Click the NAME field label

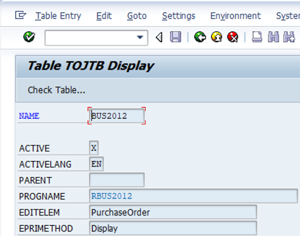tap(29, 116)
